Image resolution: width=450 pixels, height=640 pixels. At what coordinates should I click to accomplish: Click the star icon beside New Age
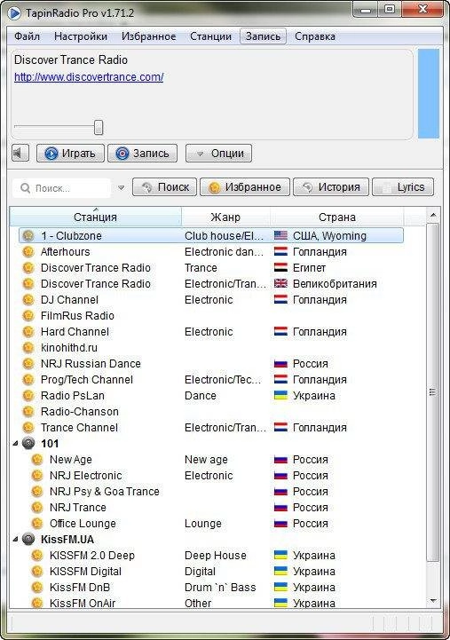(37, 459)
